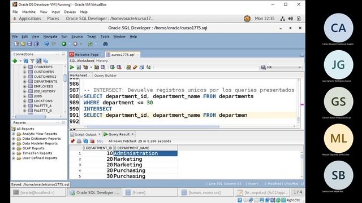Image resolution: width=362 pixels, height=203 pixels.
Task: Click the green plus New Connection icon
Action: pos(15,61)
